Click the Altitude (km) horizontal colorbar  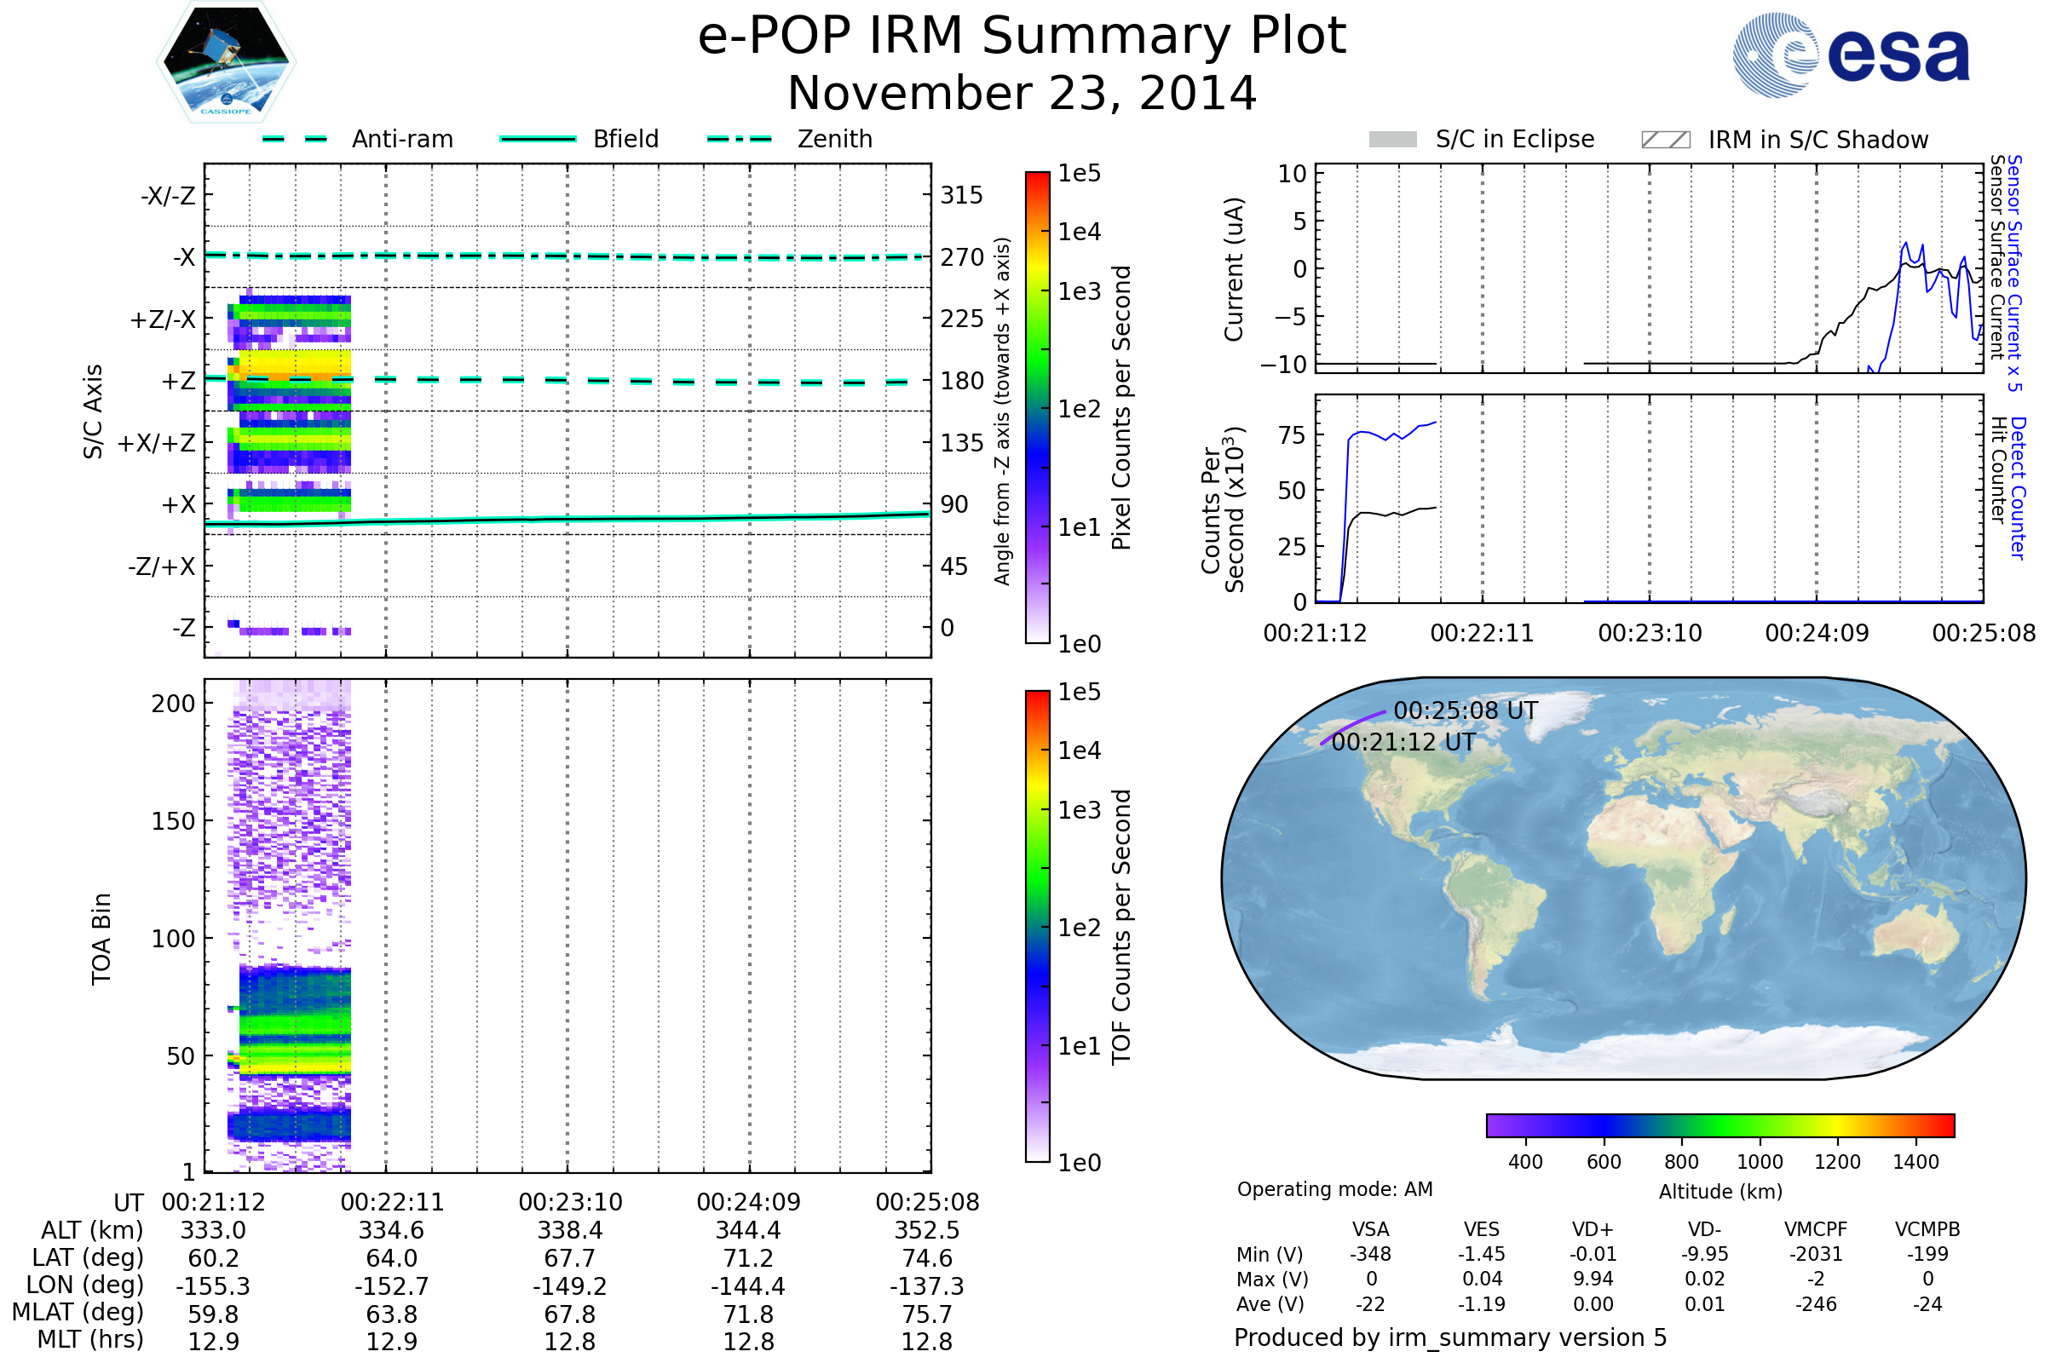[1720, 1125]
